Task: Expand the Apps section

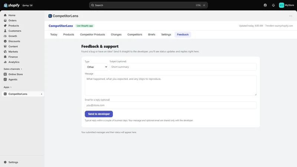Action: (7, 87)
